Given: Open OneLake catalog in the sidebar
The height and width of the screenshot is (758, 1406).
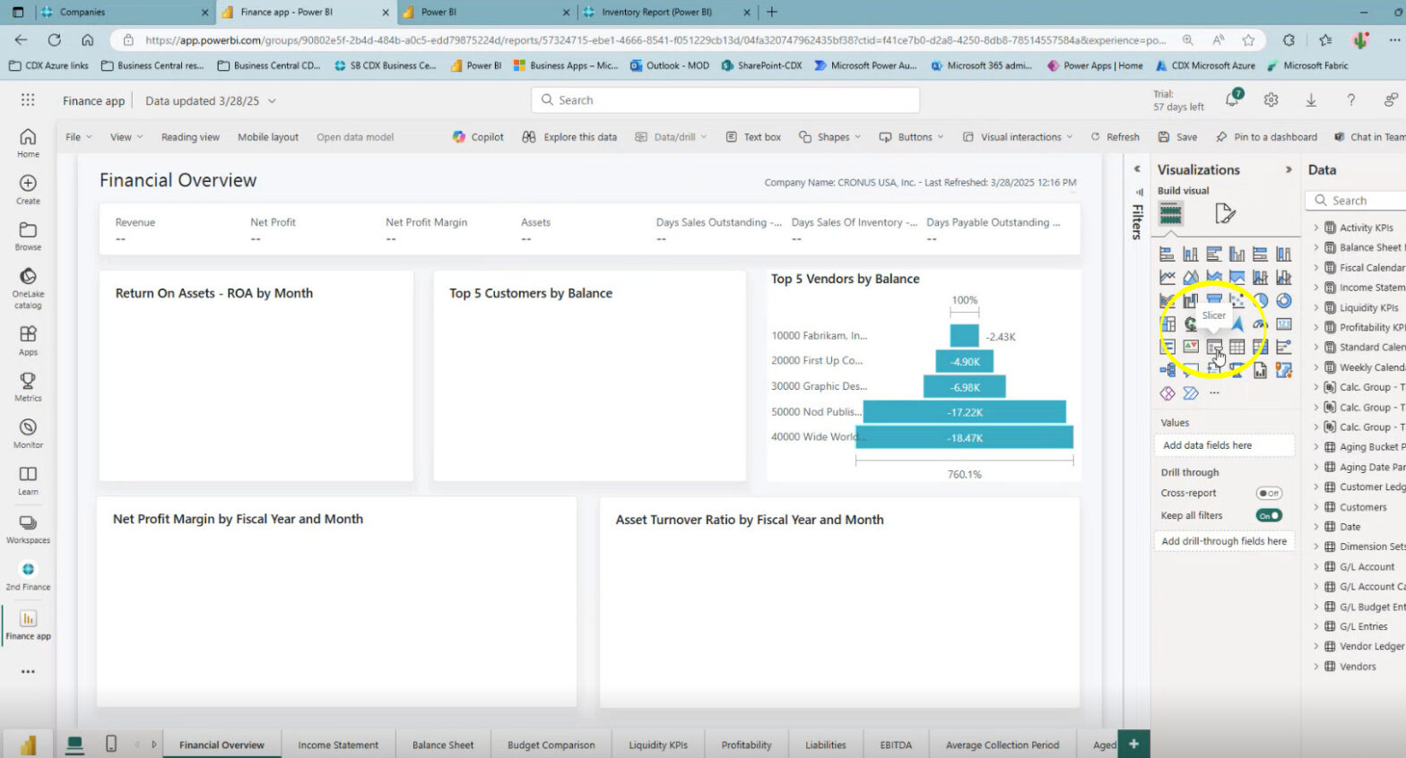Looking at the screenshot, I should tap(28, 289).
